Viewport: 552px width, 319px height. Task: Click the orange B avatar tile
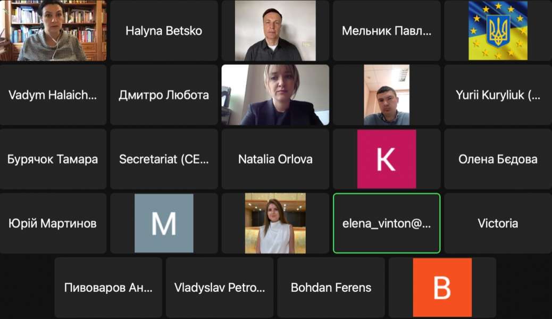coord(442,287)
